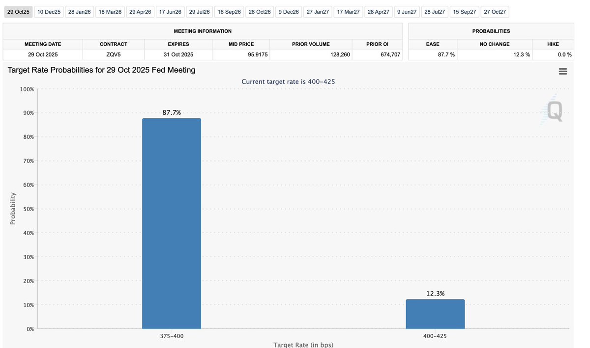This screenshot has height=348, width=590.
Task: Select the 17 Mar27 meeting tab
Action: point(348,12)
